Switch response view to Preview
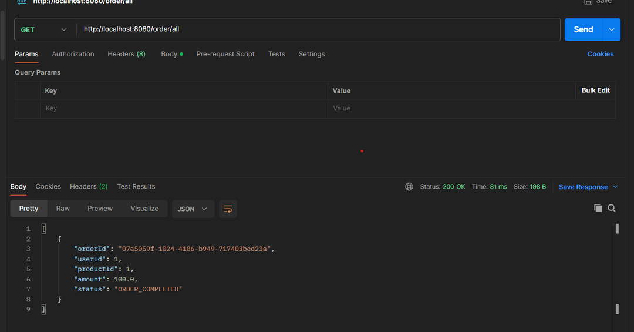This screenshot has height=332, width=634. (x=100, y=209)
